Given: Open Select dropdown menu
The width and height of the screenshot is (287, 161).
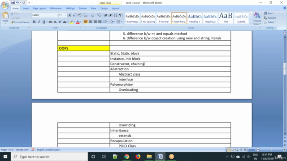Looking at the screenshot, I should [270, 22].
